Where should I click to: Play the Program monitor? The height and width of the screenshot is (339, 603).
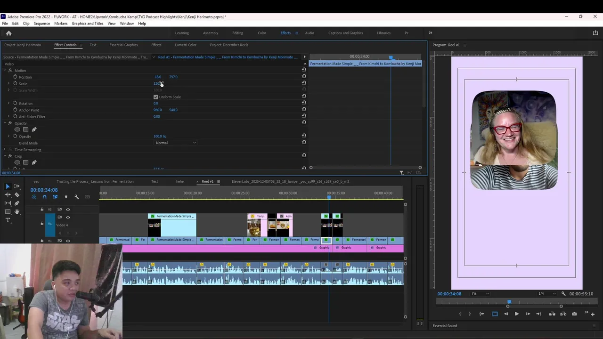coord(516,314)
